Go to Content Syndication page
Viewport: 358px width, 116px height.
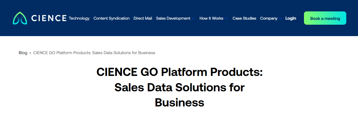point(112,18)
